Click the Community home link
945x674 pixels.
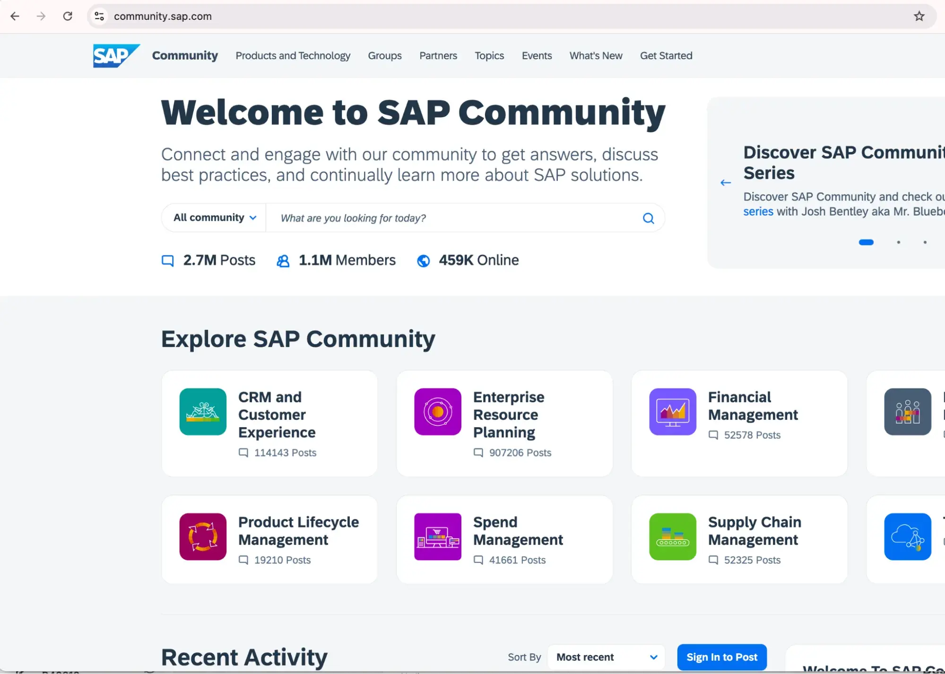click(x=185, y=56)
